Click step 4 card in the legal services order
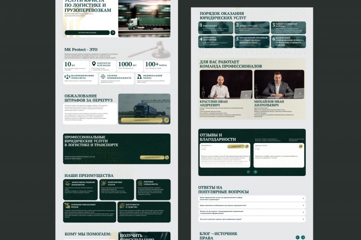Screen dimensions: 361x240 216,41
